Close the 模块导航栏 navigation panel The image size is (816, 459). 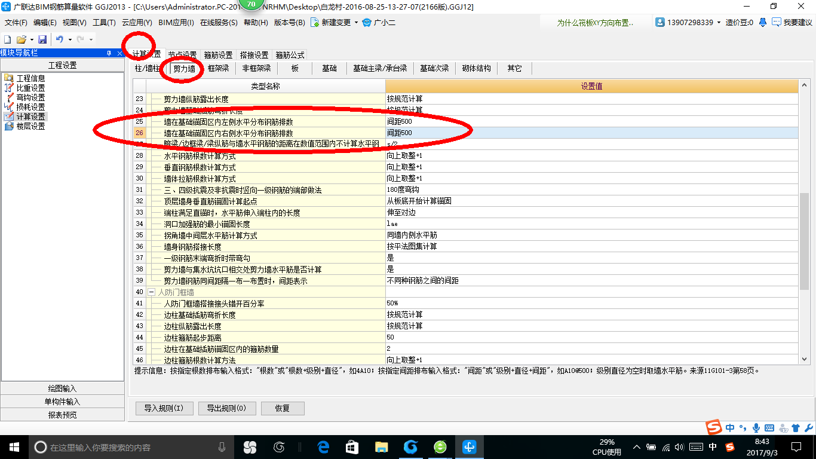[x=119, y=53]
